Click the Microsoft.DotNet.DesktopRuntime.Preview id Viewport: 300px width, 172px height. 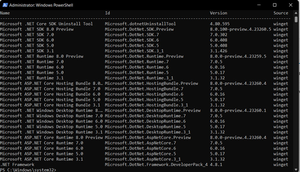(x=153, y=110)
